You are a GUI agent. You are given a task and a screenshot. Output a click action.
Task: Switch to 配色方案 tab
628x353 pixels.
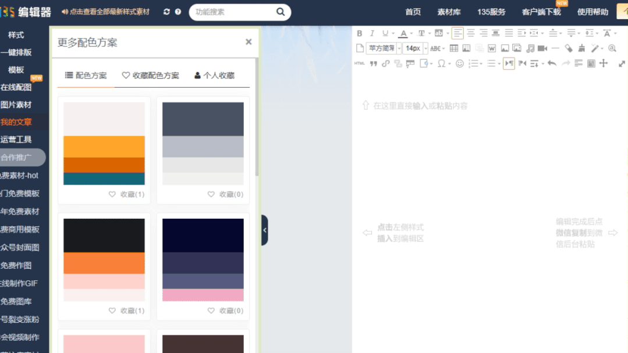tap(86, 76)
